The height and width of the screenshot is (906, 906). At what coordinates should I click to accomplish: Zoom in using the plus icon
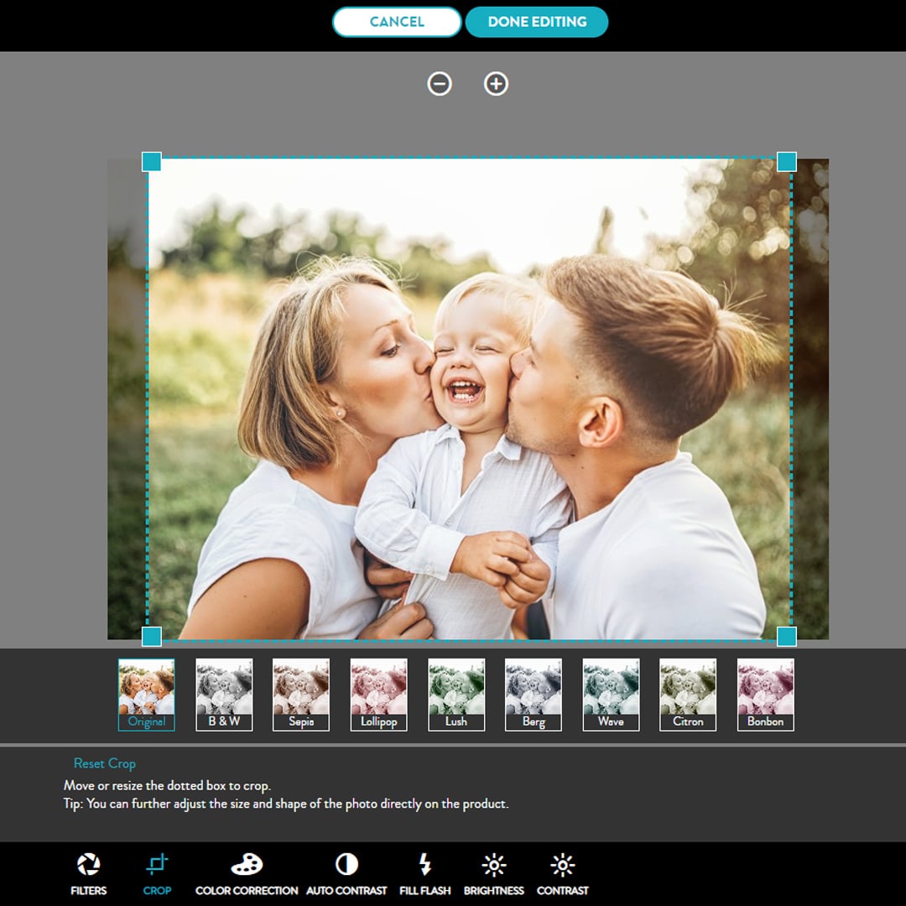[496, 84]
